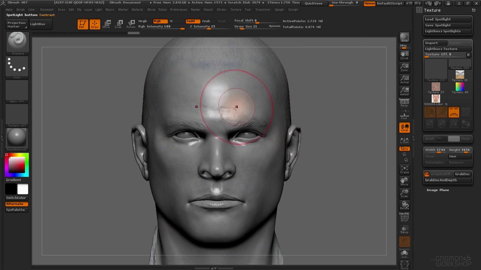Viewport: 481px width, 270px height.
Task: Click Save Spotlight button
Action: tap(448, 25)
